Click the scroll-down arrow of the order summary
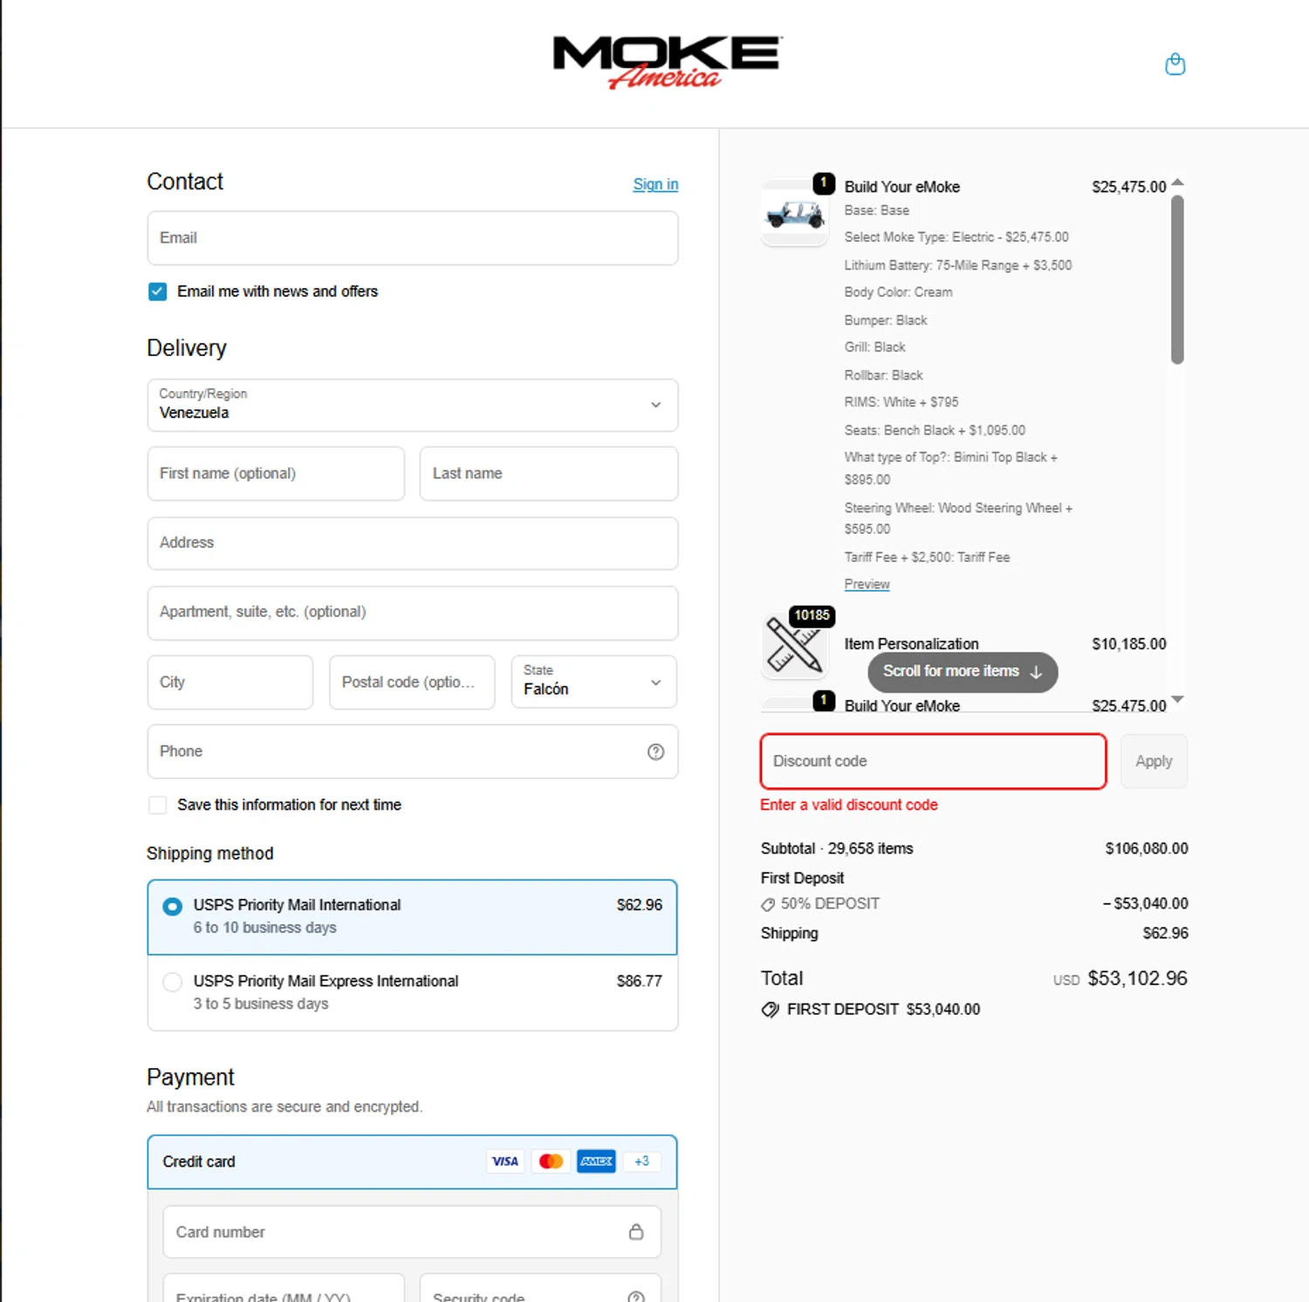The image size is (1309, 1302). point(1177,699)
